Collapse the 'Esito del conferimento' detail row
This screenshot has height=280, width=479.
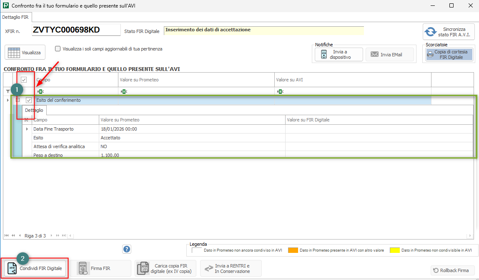18,100
